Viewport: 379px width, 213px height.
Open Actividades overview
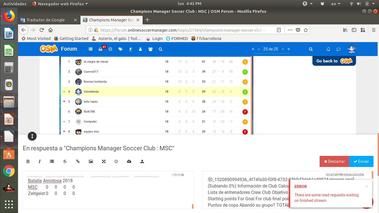[15, 4]
